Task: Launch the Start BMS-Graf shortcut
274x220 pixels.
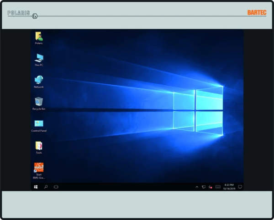Action: (x=39, y=168)
